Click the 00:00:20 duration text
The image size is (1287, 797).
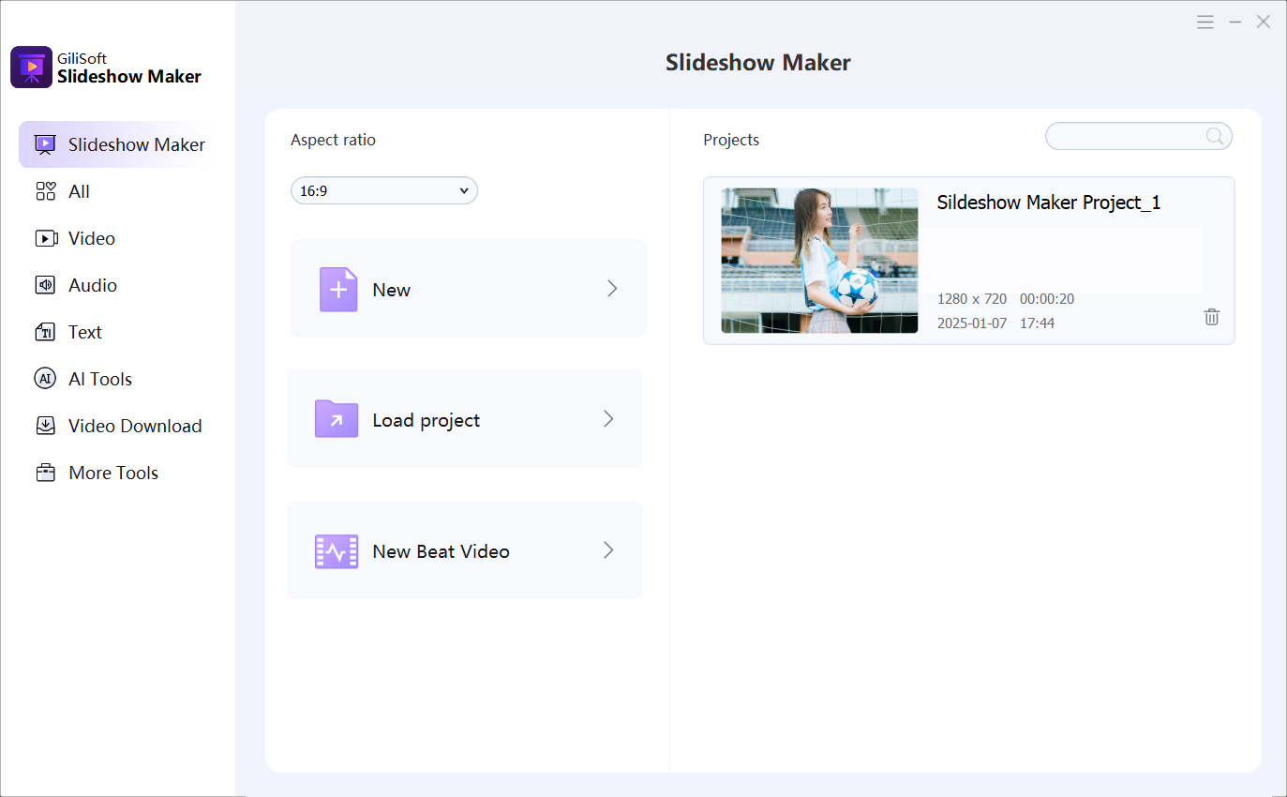click(x=1047, y=299)
